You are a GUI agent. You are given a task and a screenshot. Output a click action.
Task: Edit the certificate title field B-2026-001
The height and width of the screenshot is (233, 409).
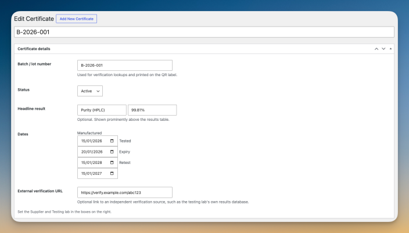(204, 32)
